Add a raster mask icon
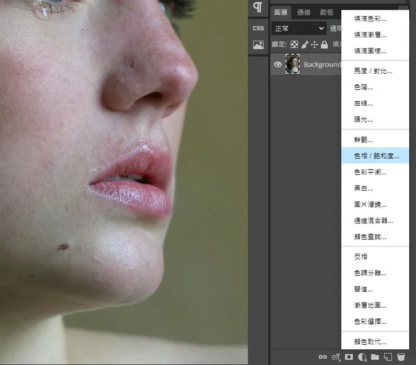Image resolution: width=416 pixels, height=365 pixels. 349,357
